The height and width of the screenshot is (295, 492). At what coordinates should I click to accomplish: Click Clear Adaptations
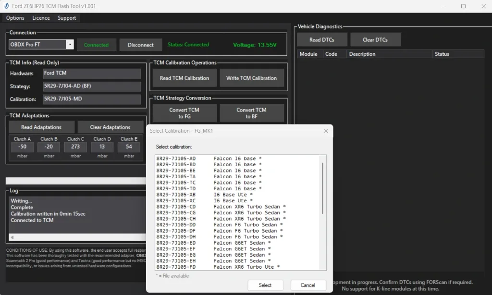(x=111, y=127)
